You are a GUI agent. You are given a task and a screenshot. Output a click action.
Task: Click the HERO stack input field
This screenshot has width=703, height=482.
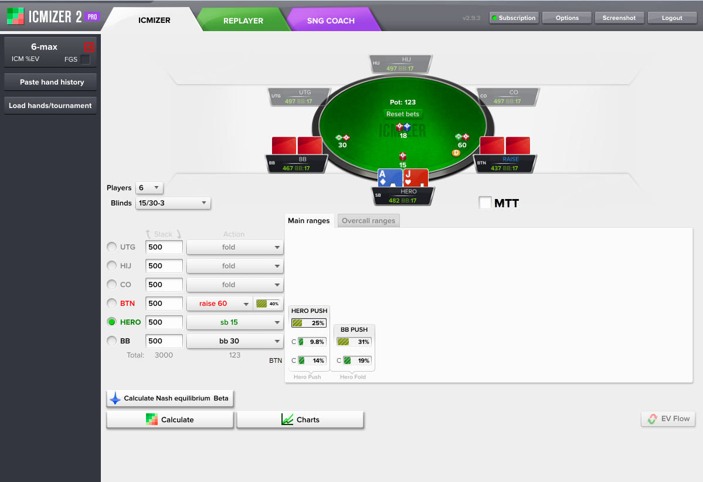click(x=164, y=322)
